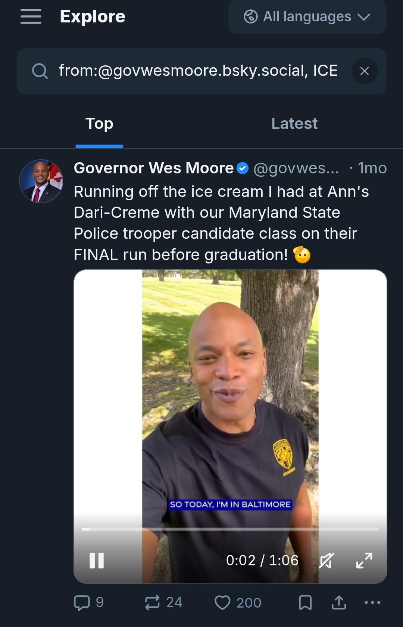Share the post via share icon

coord(339,602)
